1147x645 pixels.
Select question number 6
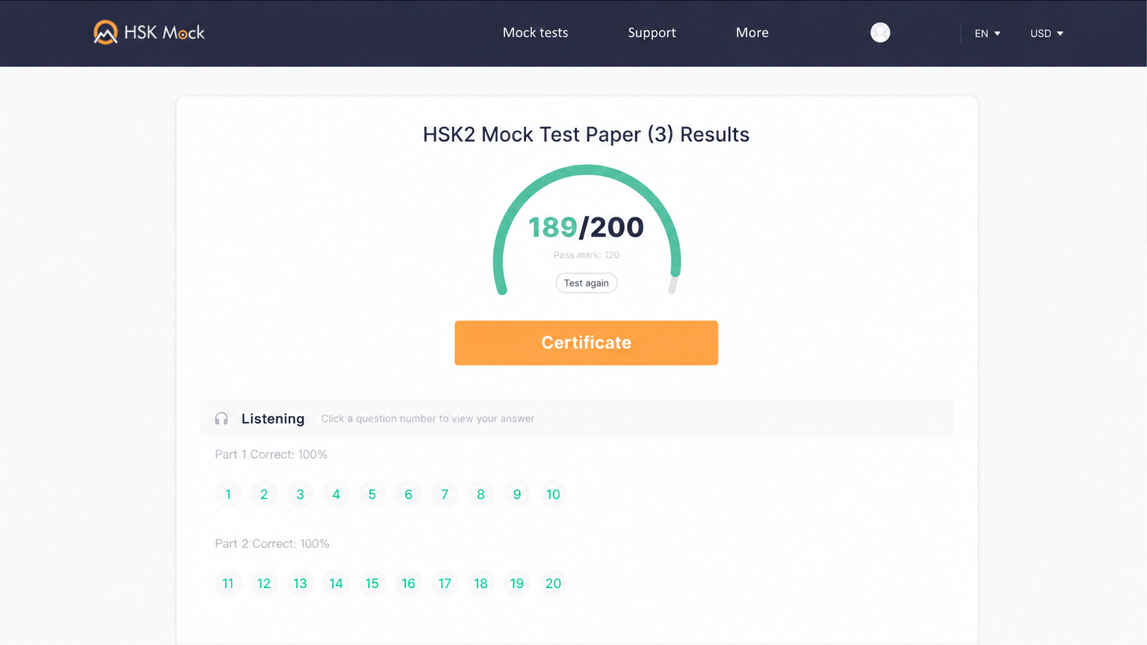(409, 494)
